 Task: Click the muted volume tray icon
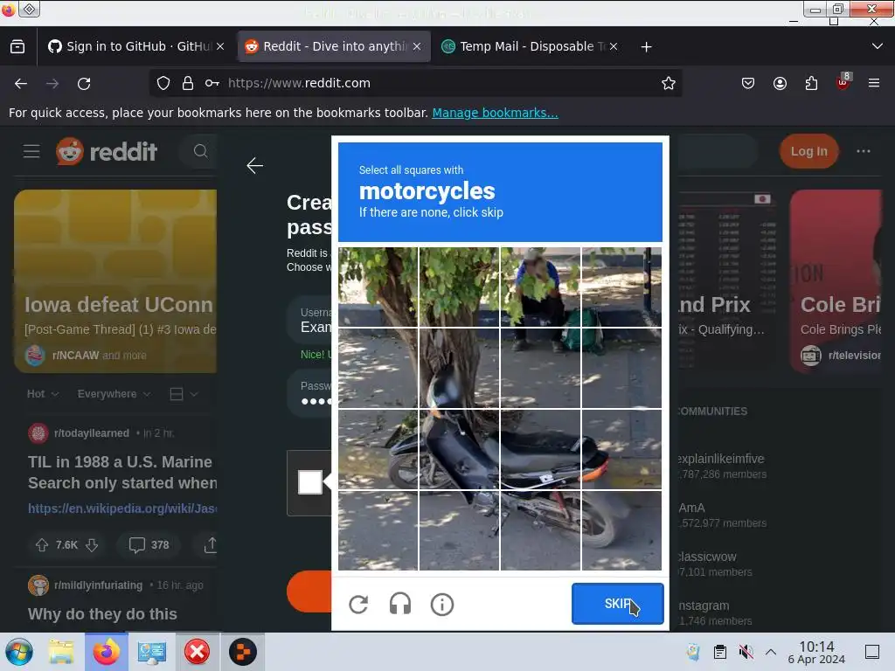pyautogui.click(x=746, y=652)
